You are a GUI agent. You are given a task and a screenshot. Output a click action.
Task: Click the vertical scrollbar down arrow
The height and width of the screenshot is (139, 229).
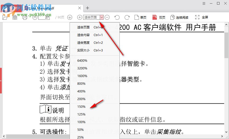(x=226, y=132)
